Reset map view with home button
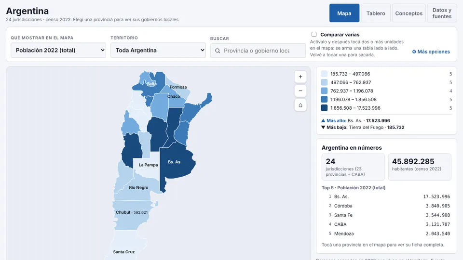This screenshot has width=463, height=260. [300, 105]
